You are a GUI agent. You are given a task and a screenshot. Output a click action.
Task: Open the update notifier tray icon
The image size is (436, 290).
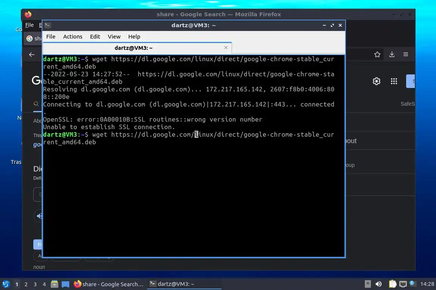(x=412, y=283)
